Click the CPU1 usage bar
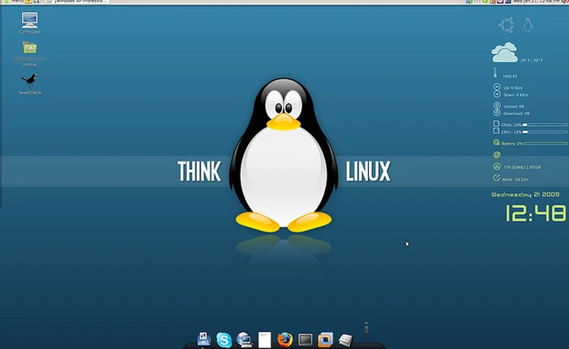Viewport: 569px width, 349px height. tap(545, 132)
